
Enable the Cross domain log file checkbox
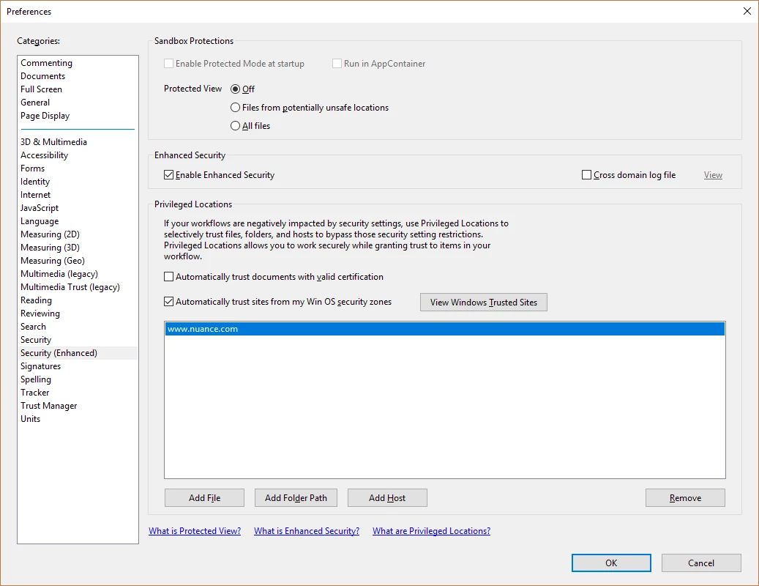[x=586, y=175]
